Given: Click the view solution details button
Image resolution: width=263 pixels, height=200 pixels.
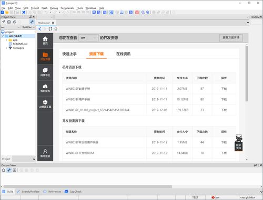Looking at the screenshot, I should click(231, 38).
